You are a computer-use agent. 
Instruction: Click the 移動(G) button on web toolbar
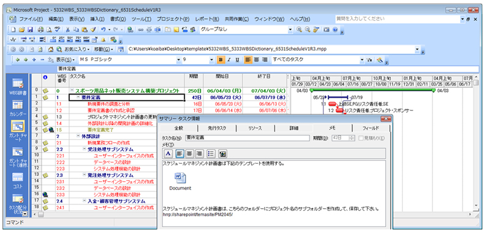(x=104, y=49)
